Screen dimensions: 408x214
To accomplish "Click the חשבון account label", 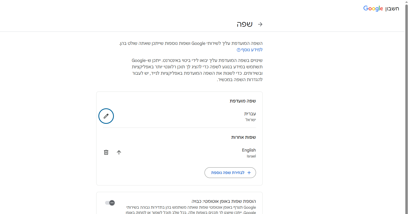I will [392, 9].
